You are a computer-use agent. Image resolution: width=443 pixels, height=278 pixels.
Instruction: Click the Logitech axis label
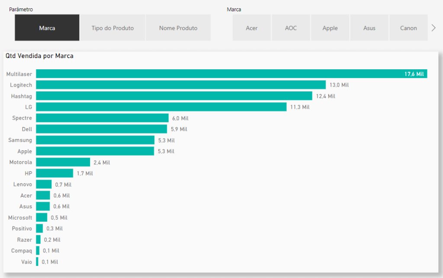[x=21, y=85]
